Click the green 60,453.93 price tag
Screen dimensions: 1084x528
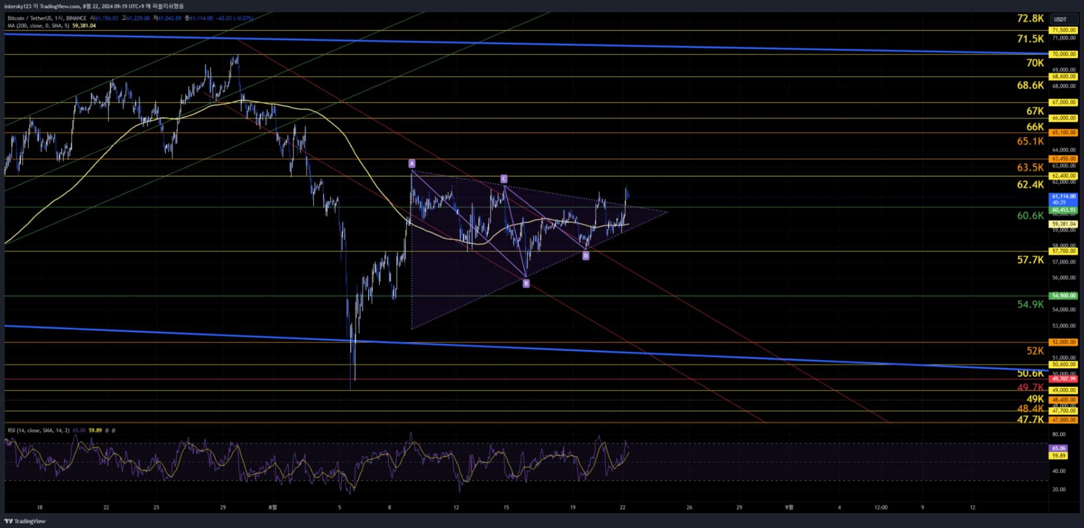(x=1063, y=210)
